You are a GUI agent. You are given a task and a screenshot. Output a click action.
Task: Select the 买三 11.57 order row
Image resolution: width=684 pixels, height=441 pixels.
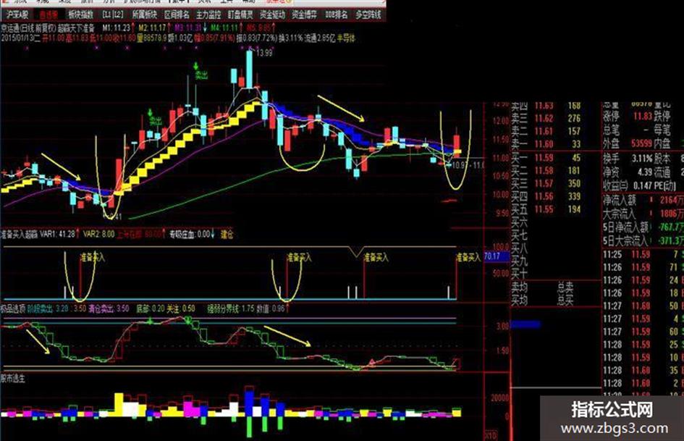coord(547,183)
